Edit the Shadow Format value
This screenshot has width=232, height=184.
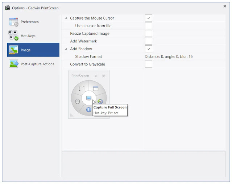click(169, 57)
